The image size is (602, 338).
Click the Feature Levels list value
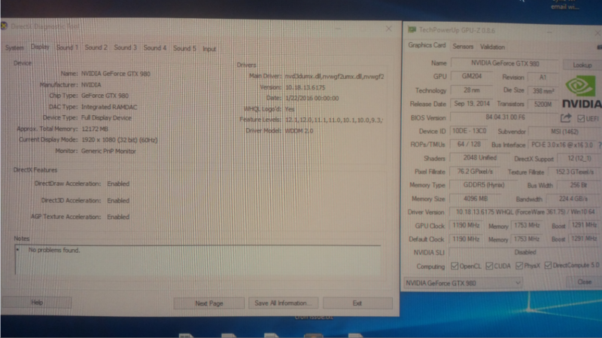click(334, 120)
